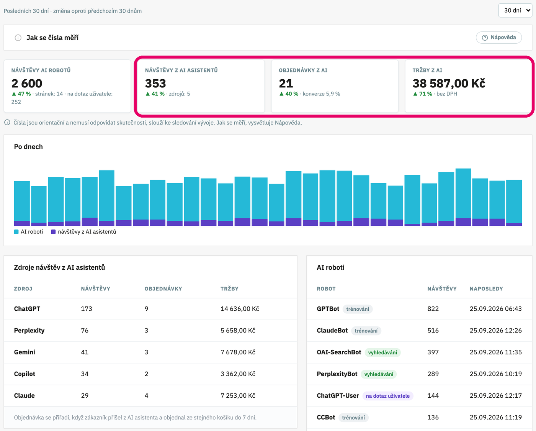Click the ChatGPT-User robot name
This screenshot has height=431, width=536.
338,396
